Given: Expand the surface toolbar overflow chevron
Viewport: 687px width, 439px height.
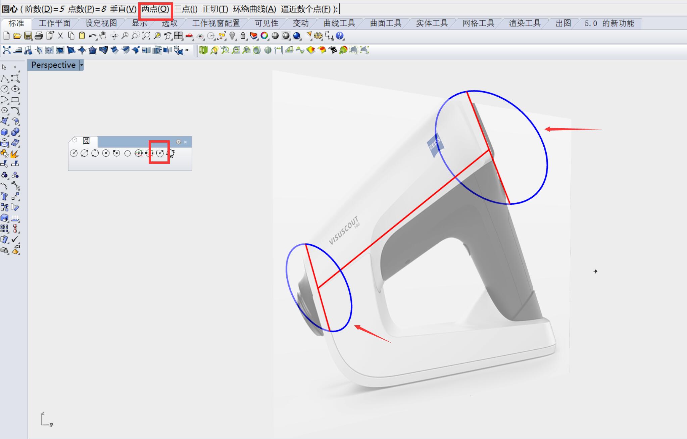Looking at the screenshot, I should click(187, 50).
